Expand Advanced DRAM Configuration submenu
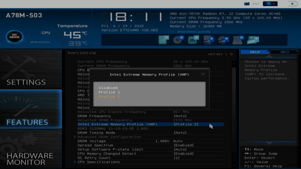This screenshot has height=169, width=301. click(x=109, y=137)
